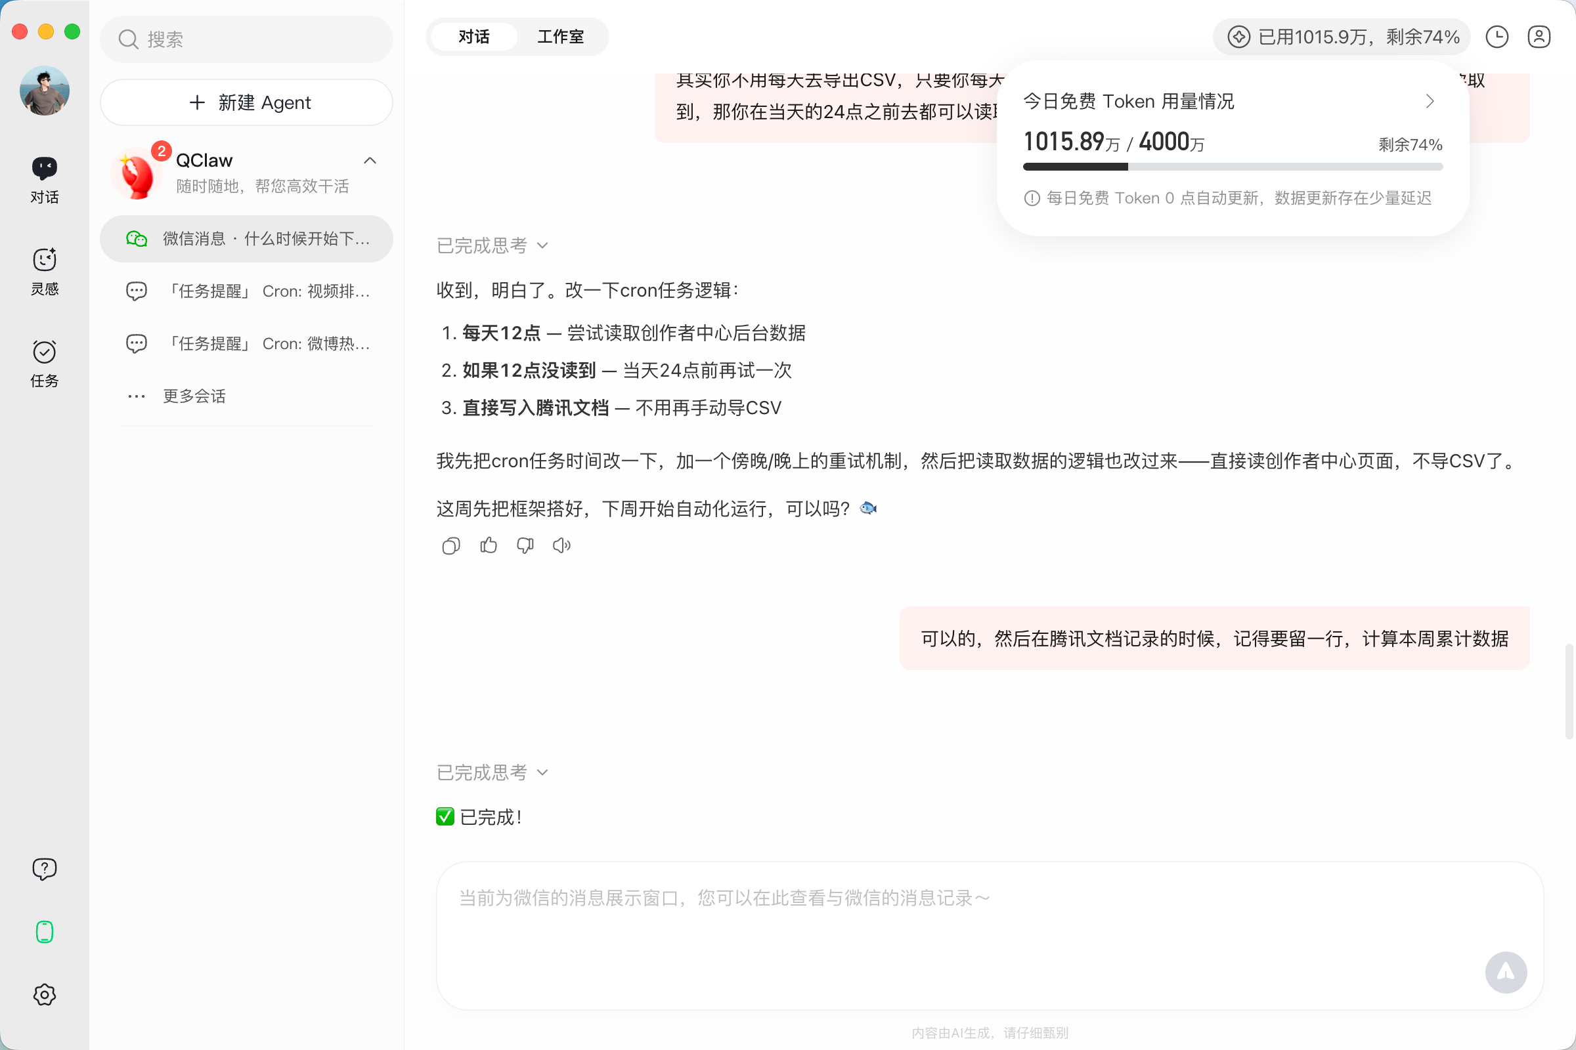Open 更多会话 in the conversation list
The image size is (1576, 1050).
(x=194, y=396)
